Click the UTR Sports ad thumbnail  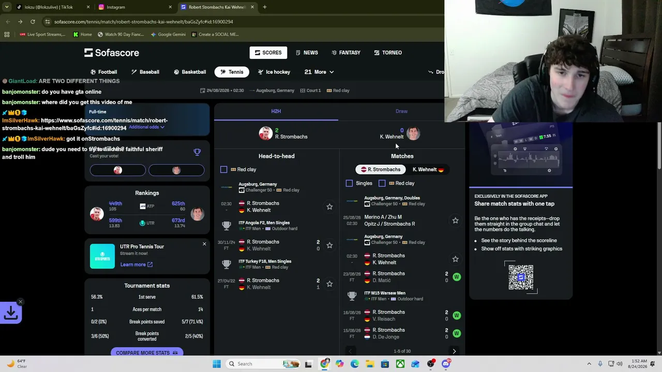(x=102, y=256)
